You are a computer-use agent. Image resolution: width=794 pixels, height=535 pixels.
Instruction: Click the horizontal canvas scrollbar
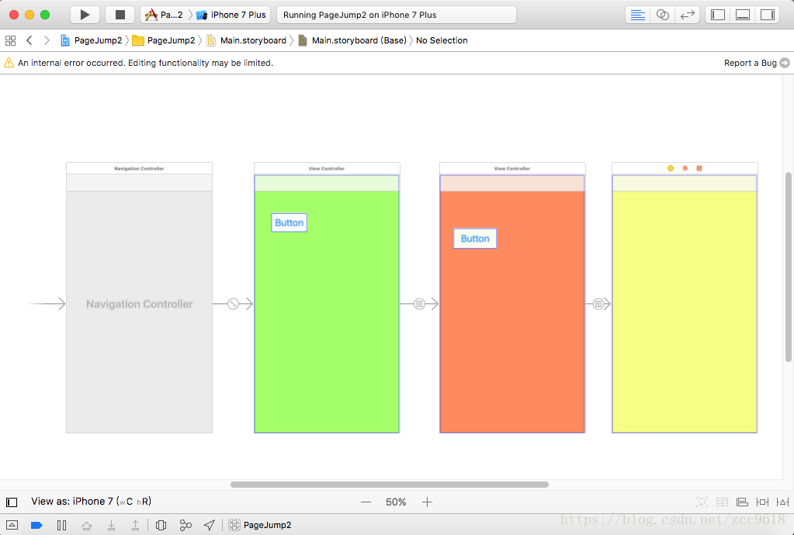[390, 485]
